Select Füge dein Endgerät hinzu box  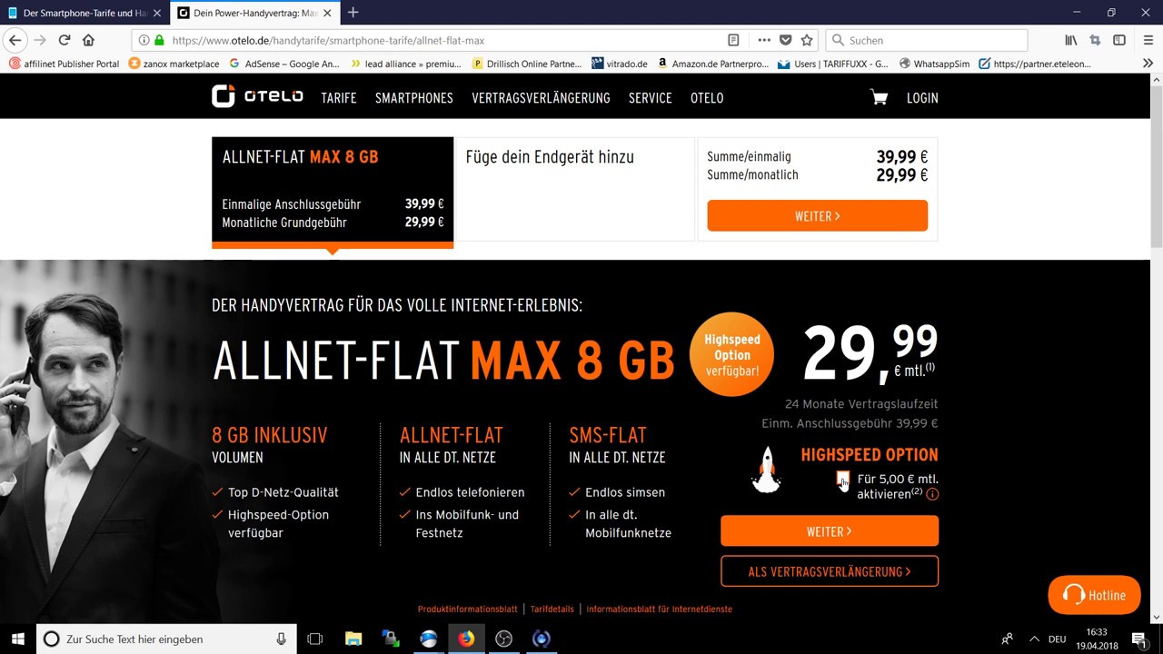tap(574, 189)
